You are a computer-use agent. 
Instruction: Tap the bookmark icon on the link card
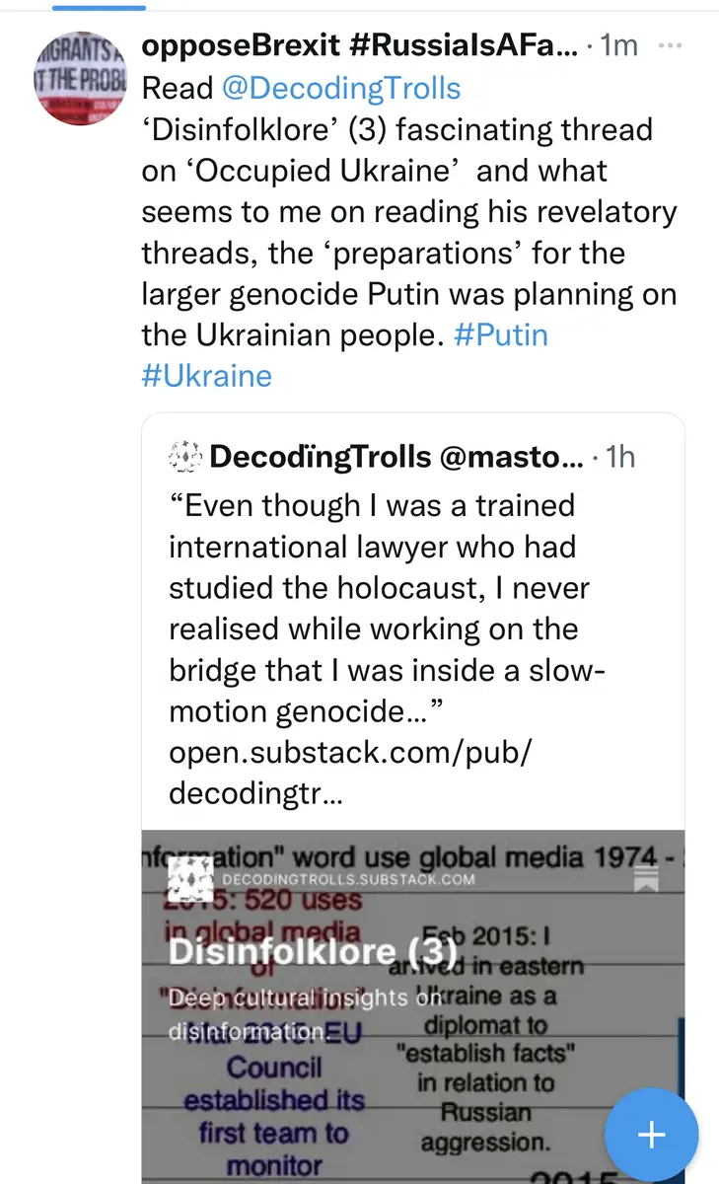pyautogui.click(x=646, y=878)
